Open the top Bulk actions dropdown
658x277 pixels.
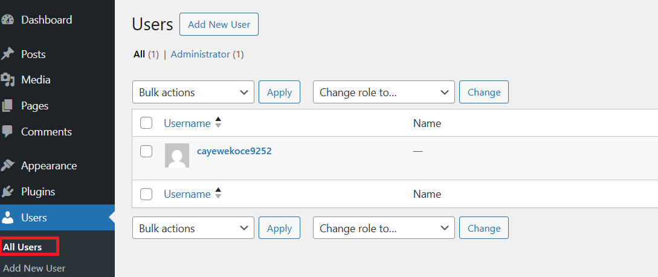click(193, 92)
